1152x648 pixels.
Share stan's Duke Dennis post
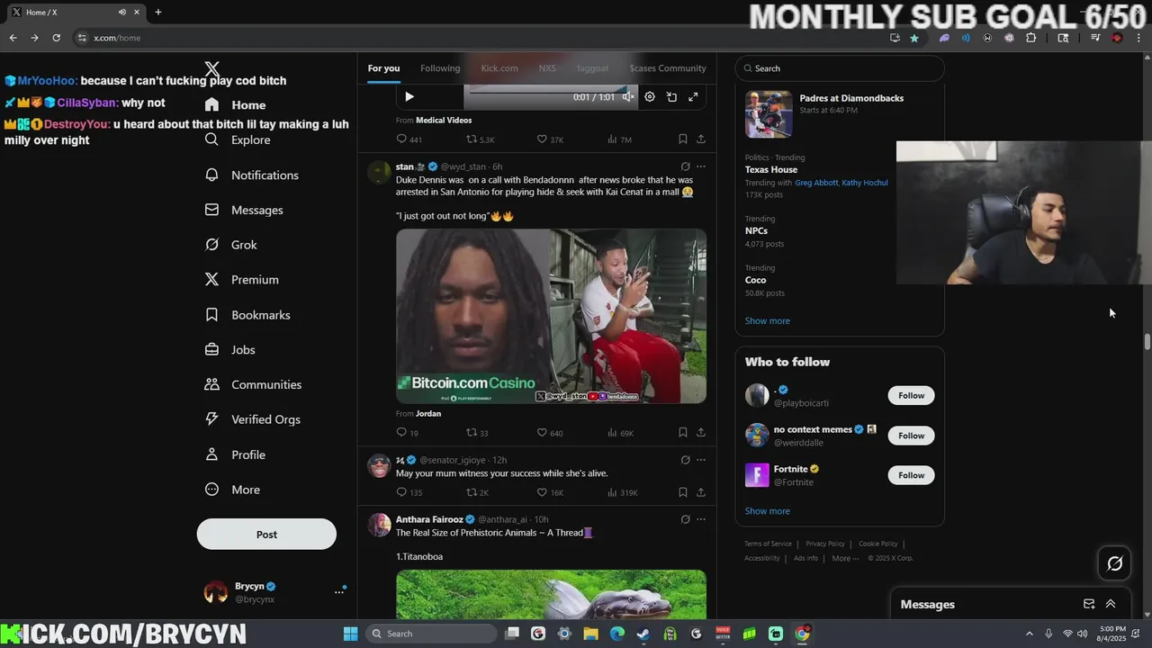point(700,433)
